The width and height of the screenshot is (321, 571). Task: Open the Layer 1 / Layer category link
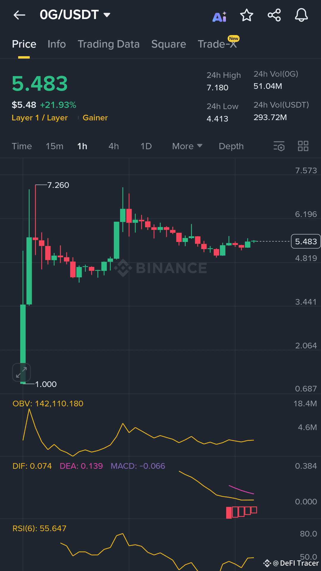pyautogui.click(x=40, y=118)
